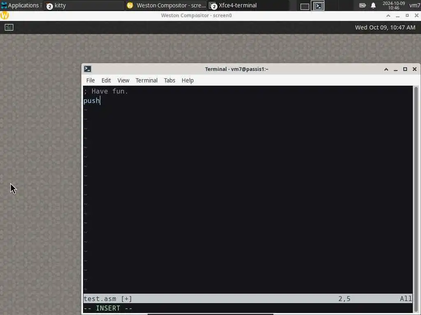Launch terminal from Weston panel icon
The height and width of the screenshot is (315, 421).
[x=9, y=27]
